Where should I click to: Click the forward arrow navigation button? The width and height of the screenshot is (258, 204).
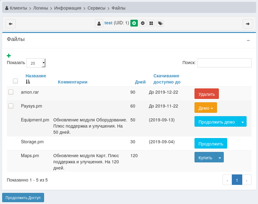point(248,23)
